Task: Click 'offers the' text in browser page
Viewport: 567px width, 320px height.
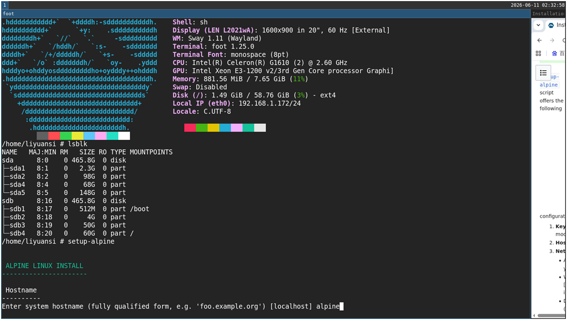Action: click(551, 101)
